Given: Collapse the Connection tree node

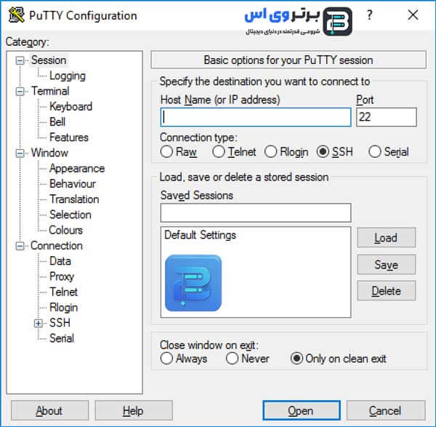Looking at the screenshot, I should pos(20,246).
